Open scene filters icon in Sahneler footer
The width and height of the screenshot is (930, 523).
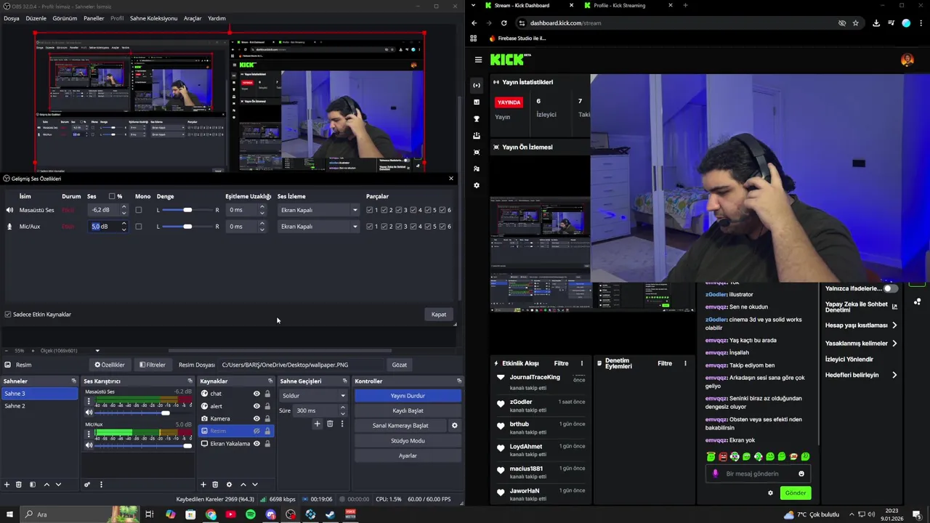32,485
